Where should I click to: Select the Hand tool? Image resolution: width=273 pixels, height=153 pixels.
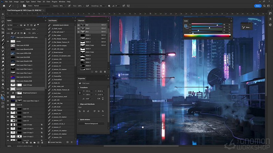(3, 84)
